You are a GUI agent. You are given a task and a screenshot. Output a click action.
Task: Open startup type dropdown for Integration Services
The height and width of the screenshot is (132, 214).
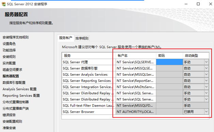(x=207, y=87)
